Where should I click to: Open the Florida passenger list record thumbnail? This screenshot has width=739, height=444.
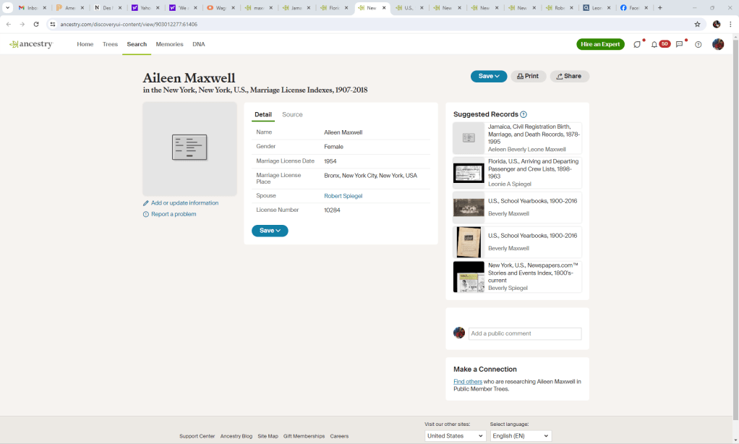pos(469,173)
